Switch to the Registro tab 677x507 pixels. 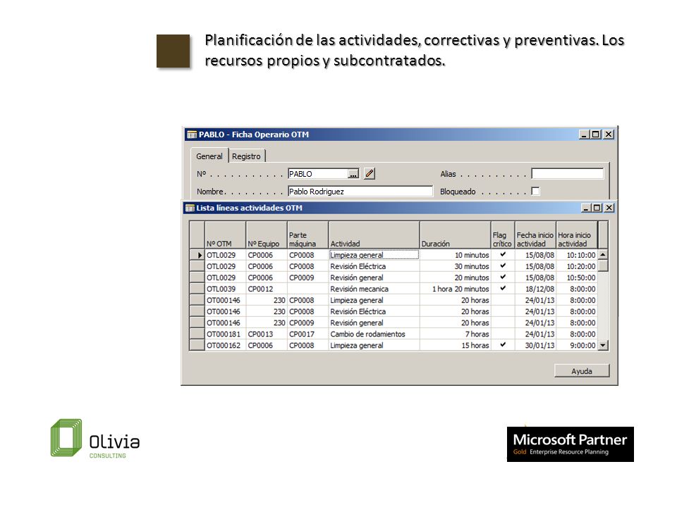(x=246, y=156)
